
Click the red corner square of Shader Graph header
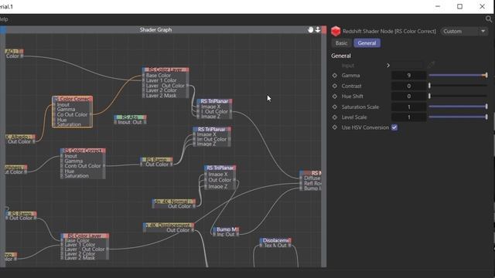(324, 30)
